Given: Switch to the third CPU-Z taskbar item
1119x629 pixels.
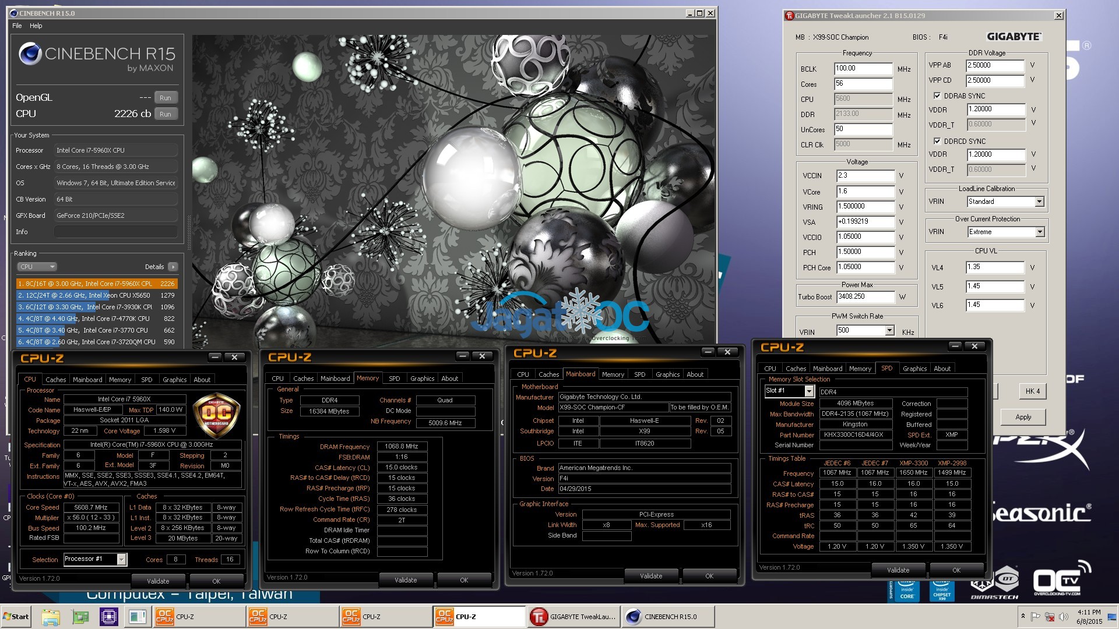Looking at the screenshot, I should coord(386,617).
